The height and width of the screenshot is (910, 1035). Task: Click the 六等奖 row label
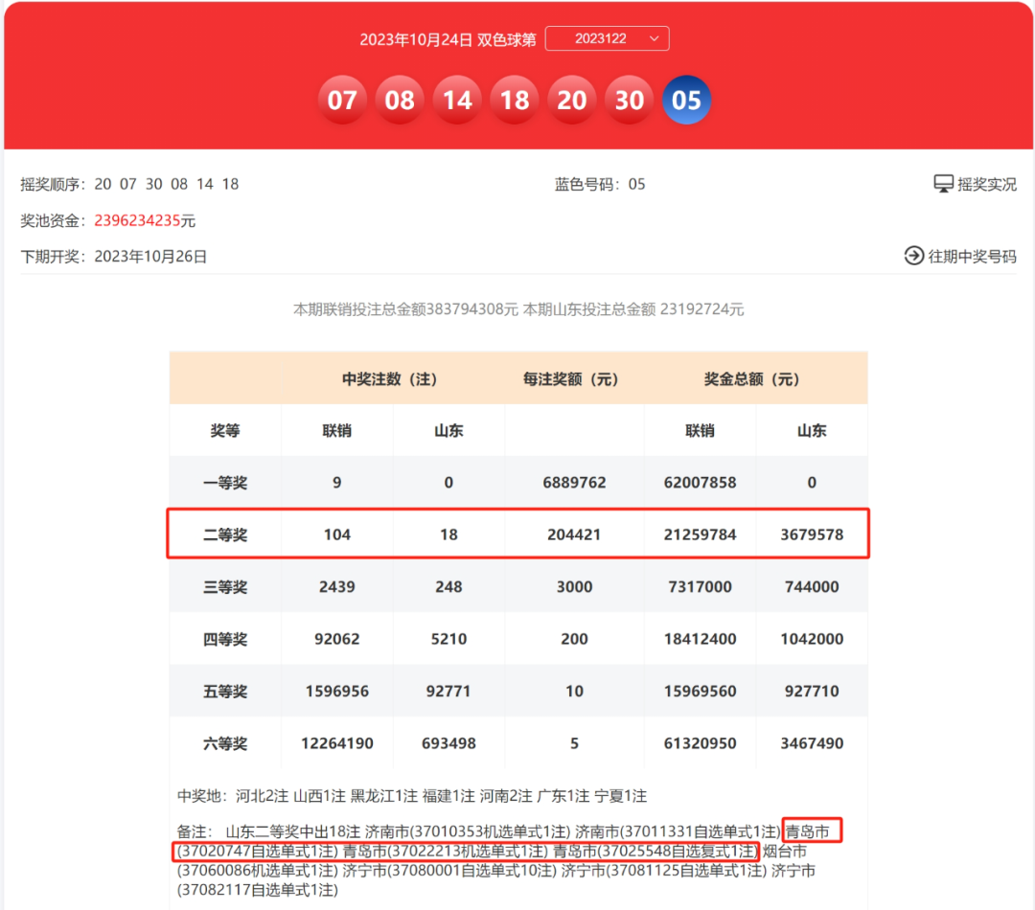click(225, 743)
